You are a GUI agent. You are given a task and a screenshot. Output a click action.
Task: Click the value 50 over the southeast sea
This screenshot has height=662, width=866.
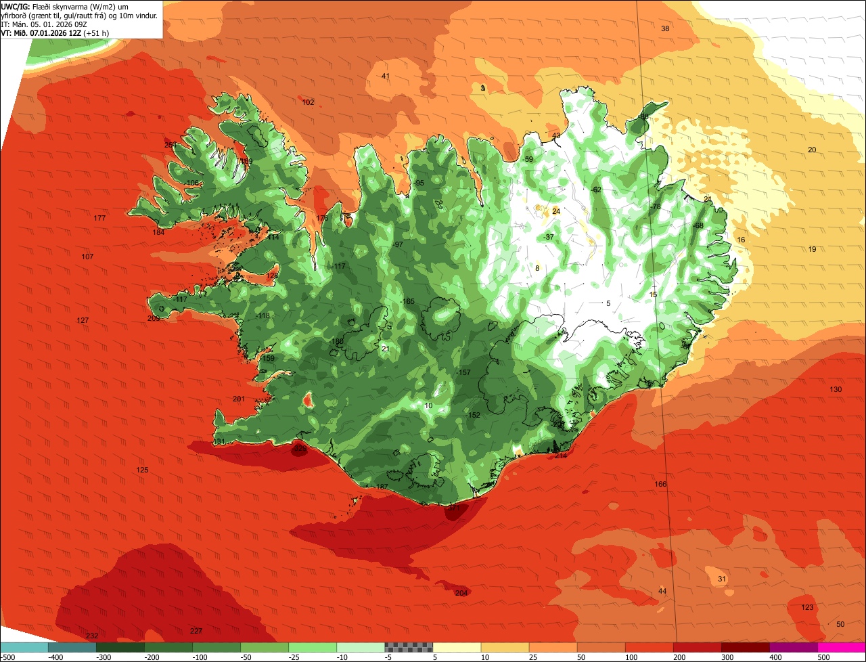(840, 624)
